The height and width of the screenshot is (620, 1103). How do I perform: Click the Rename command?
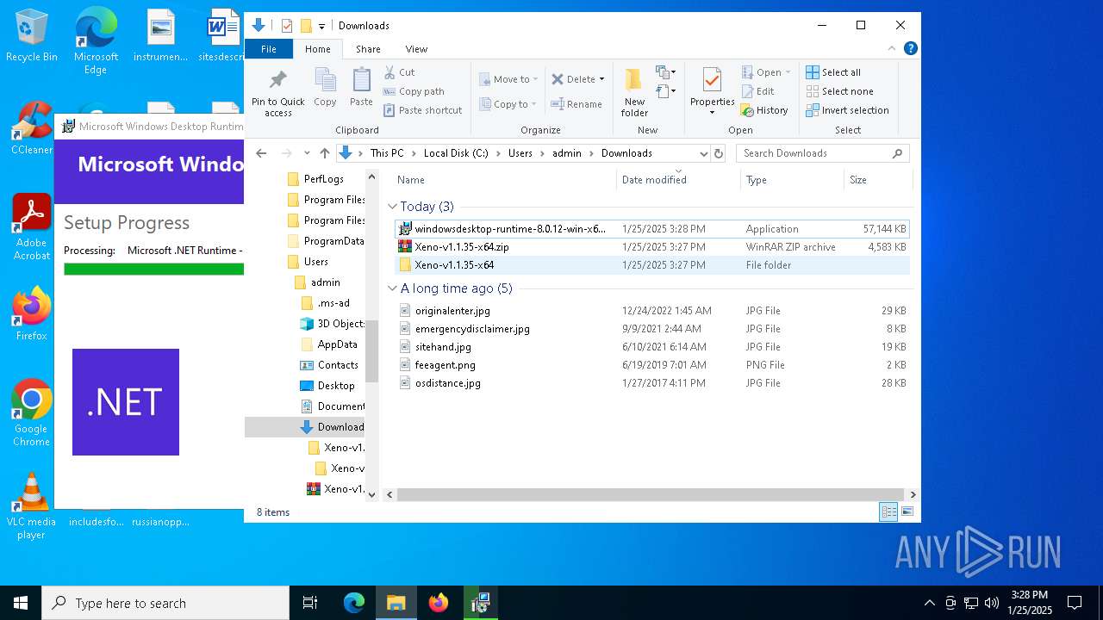click(x=576, y=104)
